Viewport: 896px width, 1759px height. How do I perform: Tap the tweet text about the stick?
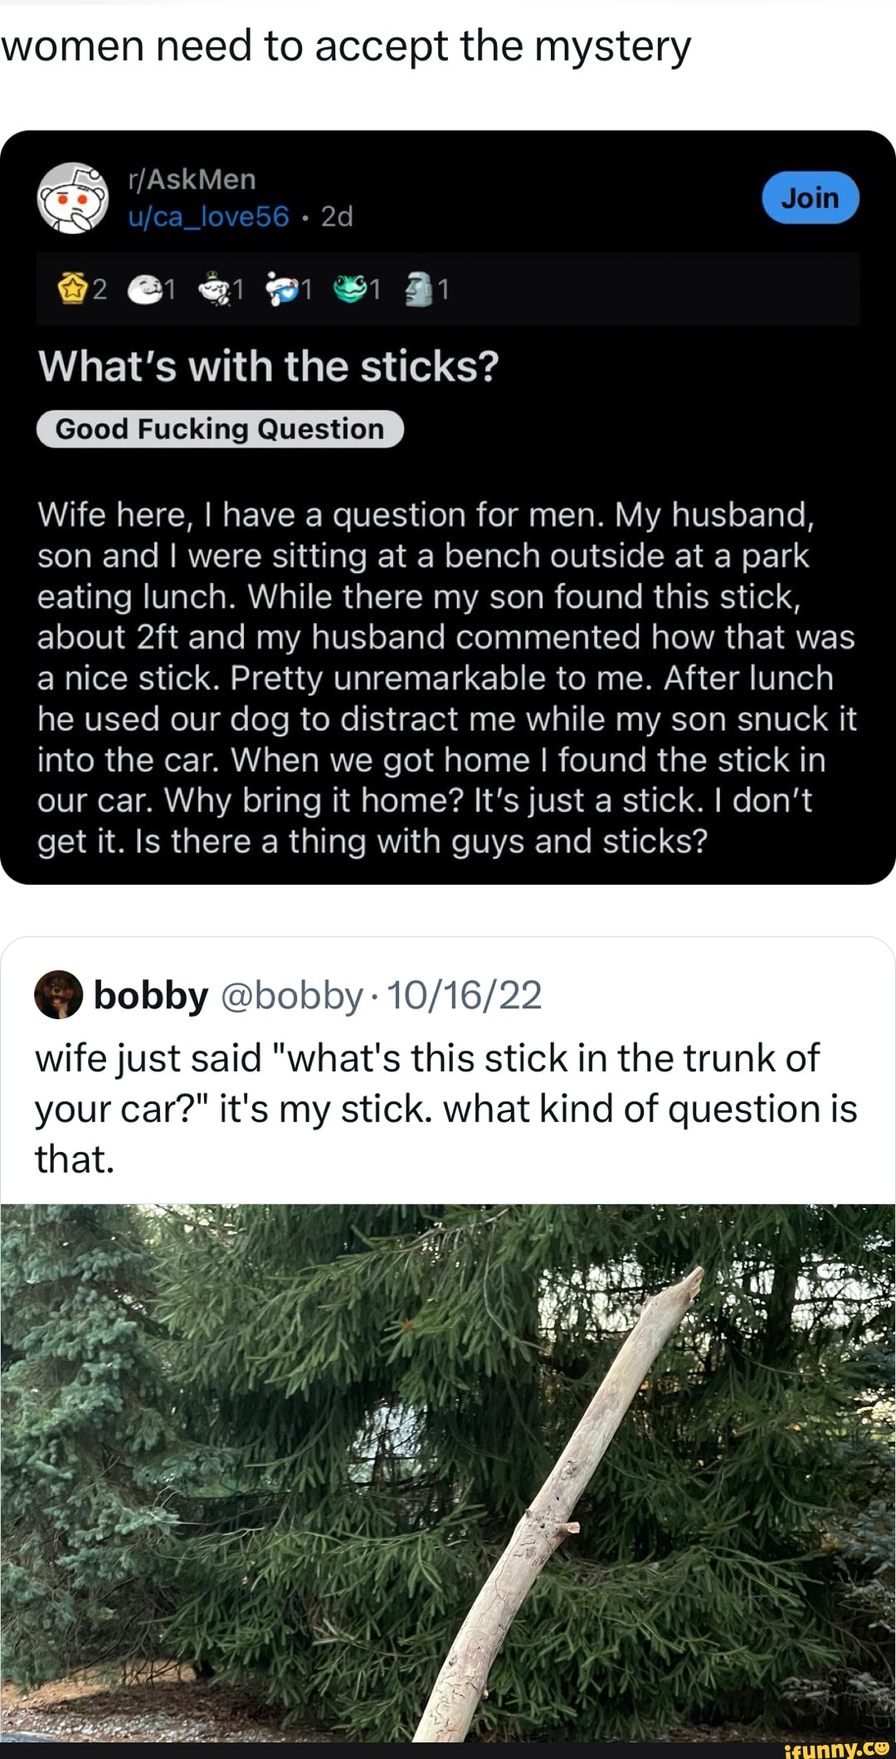tap(445, 1108)
